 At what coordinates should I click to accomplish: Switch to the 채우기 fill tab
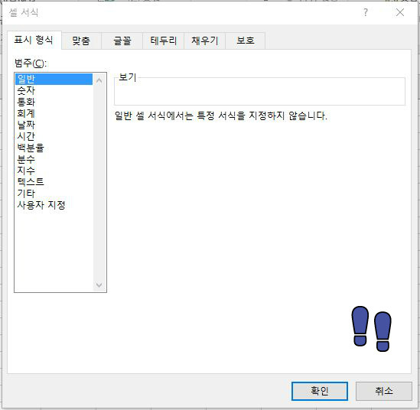pos(204,41)
